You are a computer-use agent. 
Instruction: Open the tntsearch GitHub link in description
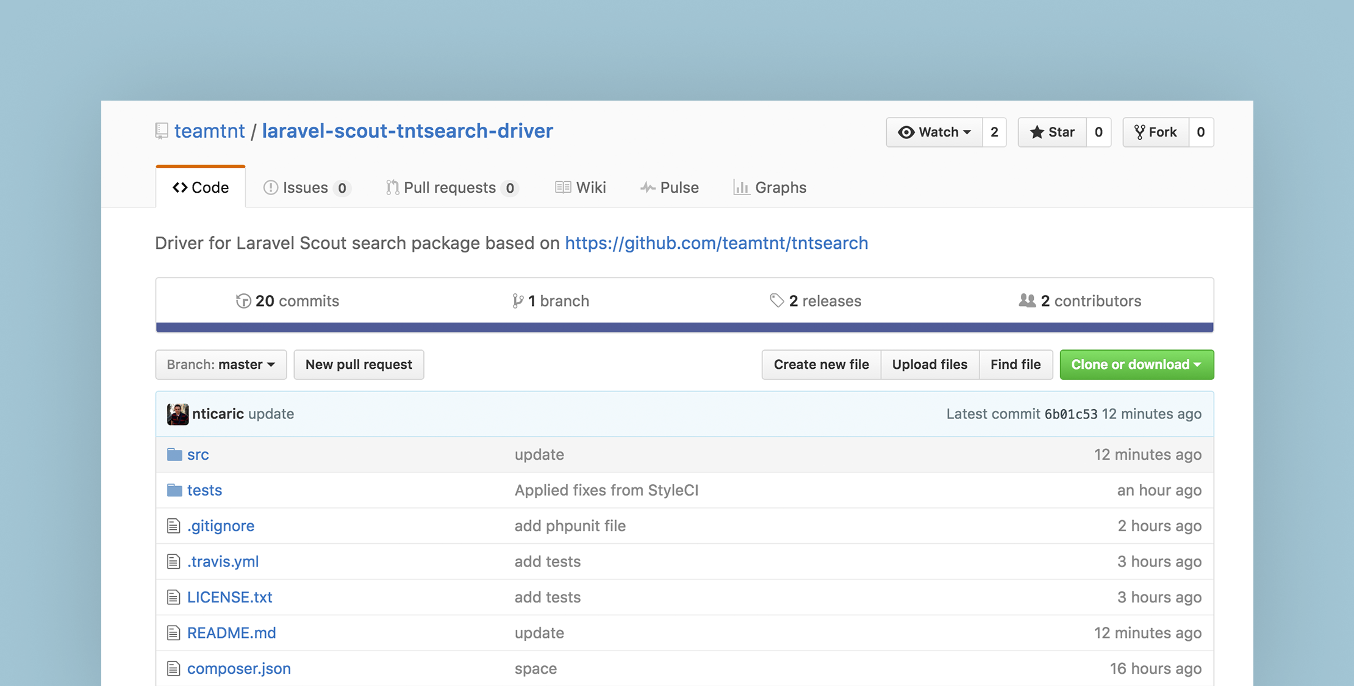(x=717, y=243)
